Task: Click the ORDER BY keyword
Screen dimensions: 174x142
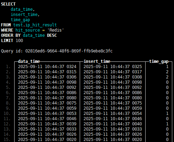Action: (x=11, y=35)
